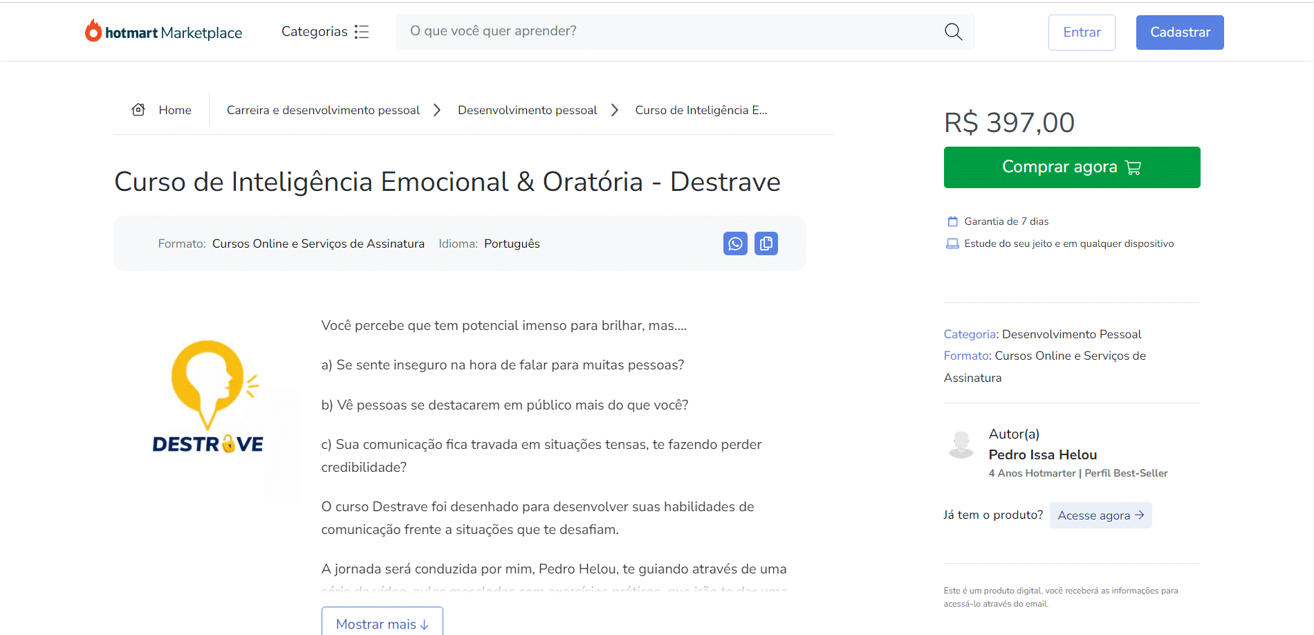Go to Home breadcrumb link

point(175,110)
